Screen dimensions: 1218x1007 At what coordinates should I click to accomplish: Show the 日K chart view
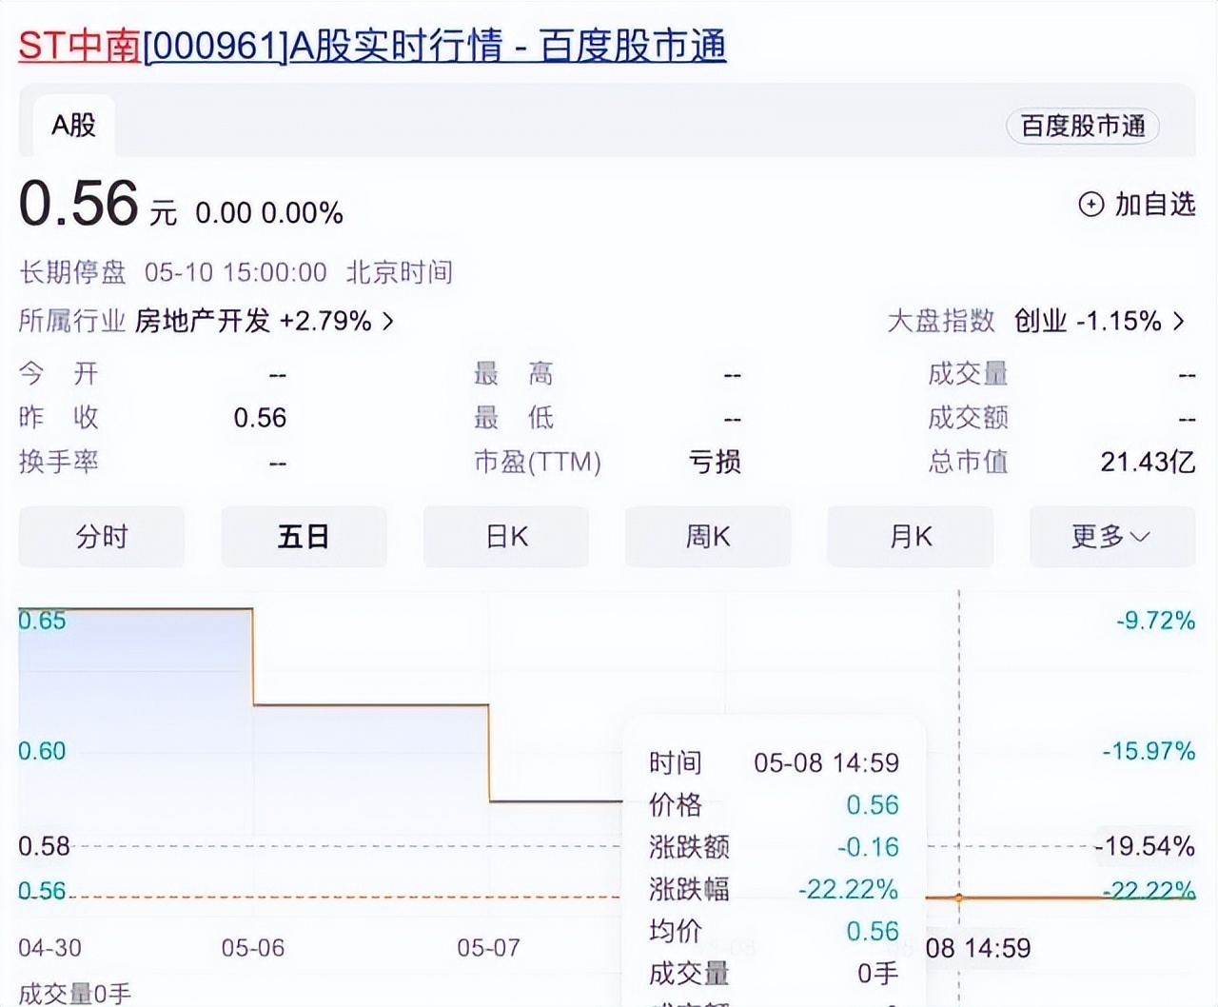pyautogui.click(x=506, y=537)
